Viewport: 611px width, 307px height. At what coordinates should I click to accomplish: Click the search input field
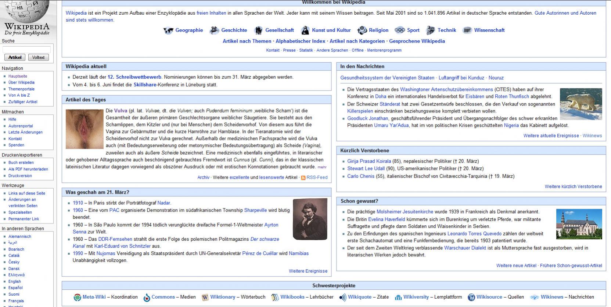[26, 49]
